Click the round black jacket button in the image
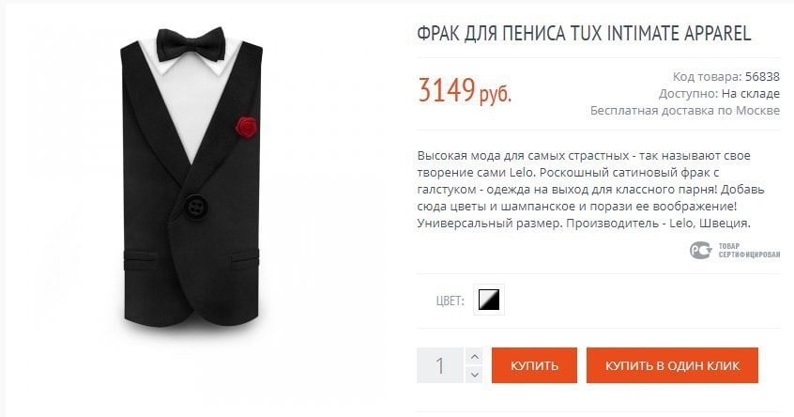 pyautogui.click(x=196, y=207)
